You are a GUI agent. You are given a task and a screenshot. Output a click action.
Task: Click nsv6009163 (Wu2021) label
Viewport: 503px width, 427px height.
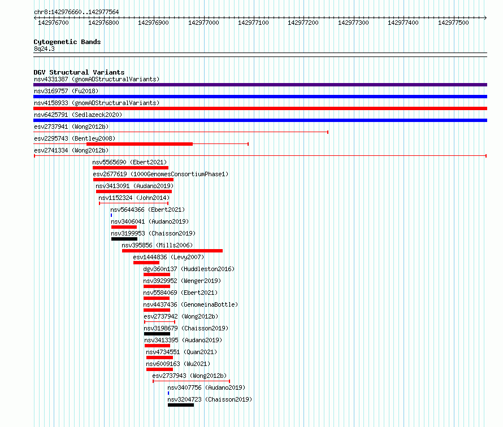pyautogui.click(x=179, y=364)
